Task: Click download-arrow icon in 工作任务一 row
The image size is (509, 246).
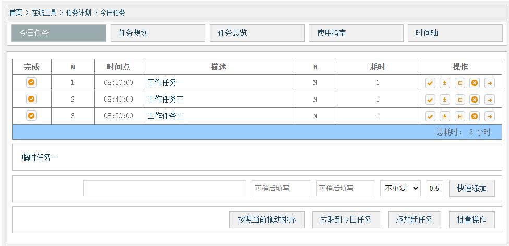Action: coord(445,83)
